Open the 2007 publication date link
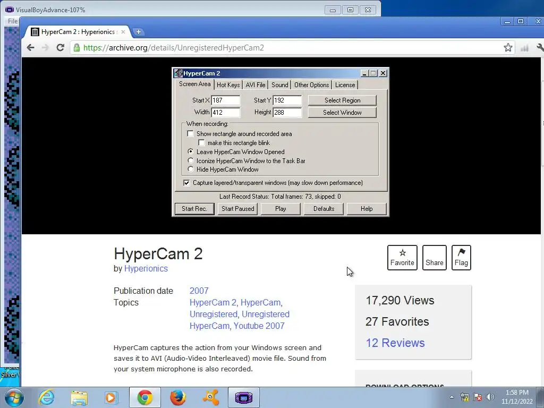Screen dimensions: 544x408 click(x=199, y=291)
